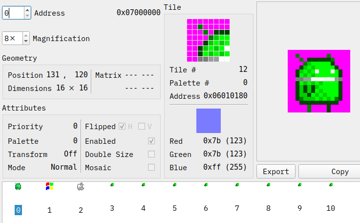Toggle the Enabled checkbox
This screenshot has height=223, width=360.
click(x=151, y=141)
